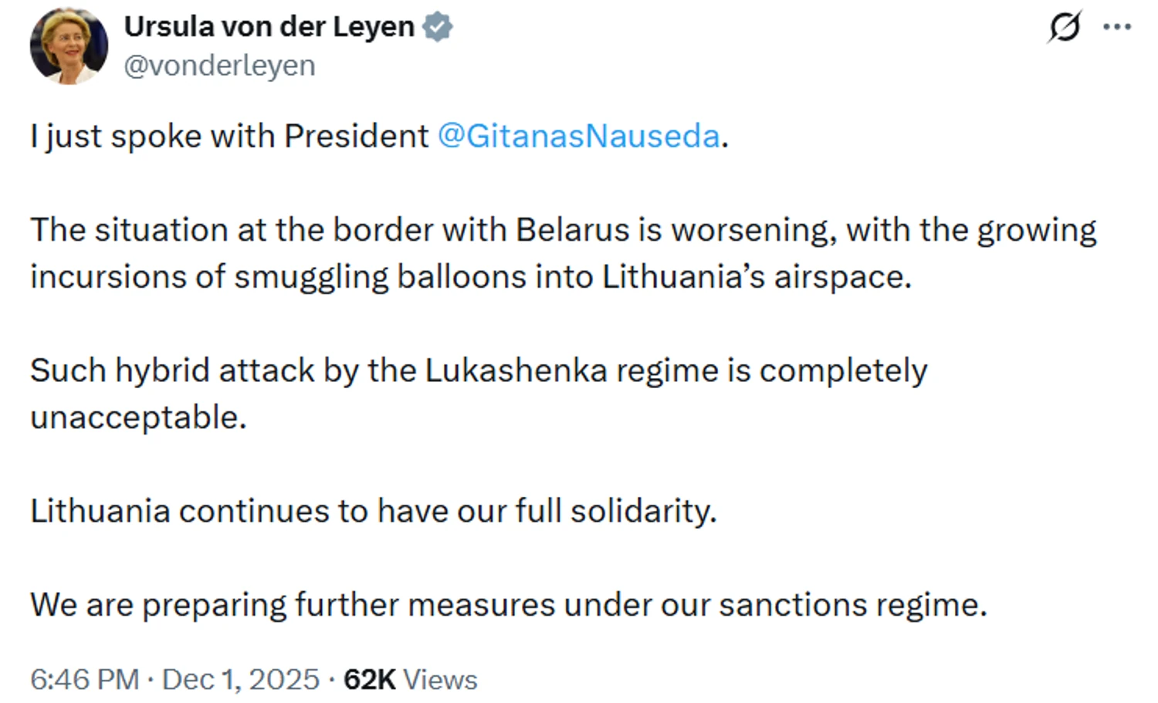Viewport: 1158px width, 703px height.
Task: Click the blue verified badge
Action: pos(438,27)
